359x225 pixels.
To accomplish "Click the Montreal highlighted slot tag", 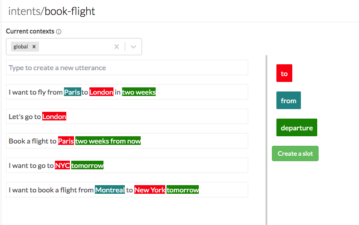I will [x=110, y=190].
